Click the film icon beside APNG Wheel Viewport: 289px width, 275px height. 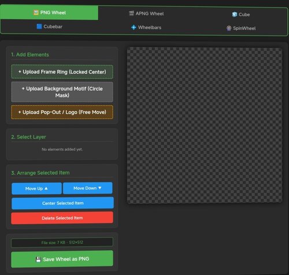pyautogui.click(x=131, y=13)
